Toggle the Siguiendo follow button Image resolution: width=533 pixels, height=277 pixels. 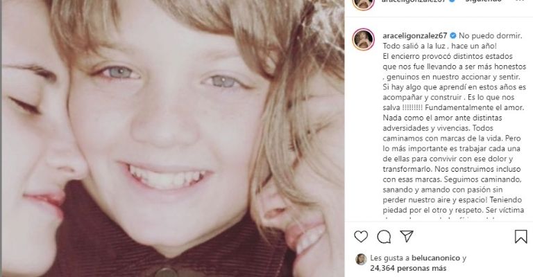pos(484,1)
